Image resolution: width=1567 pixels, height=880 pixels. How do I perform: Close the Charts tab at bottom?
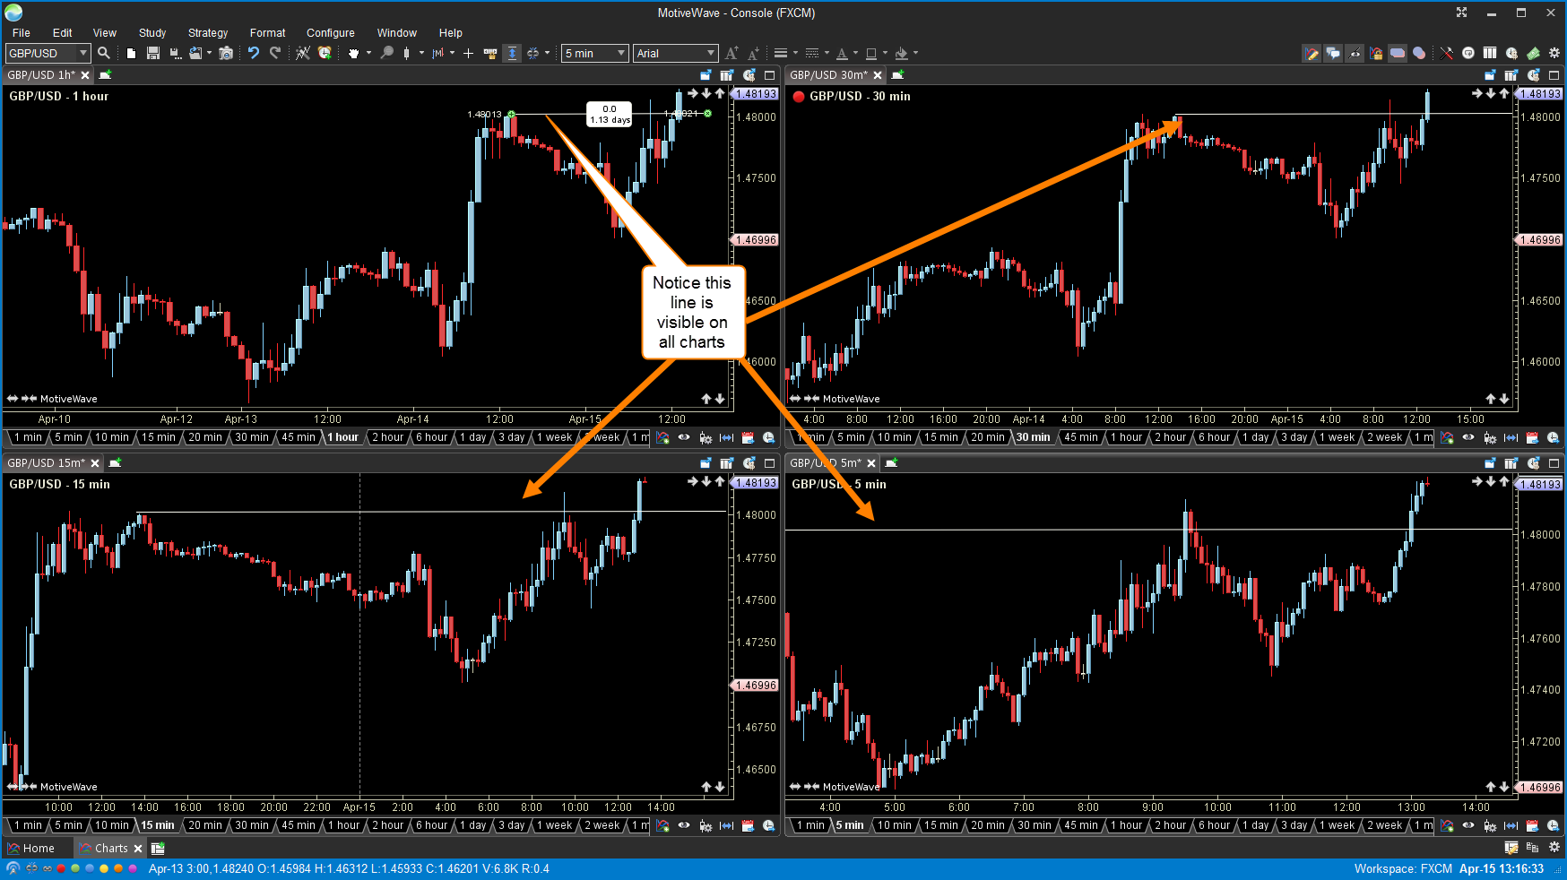[138, 849]
